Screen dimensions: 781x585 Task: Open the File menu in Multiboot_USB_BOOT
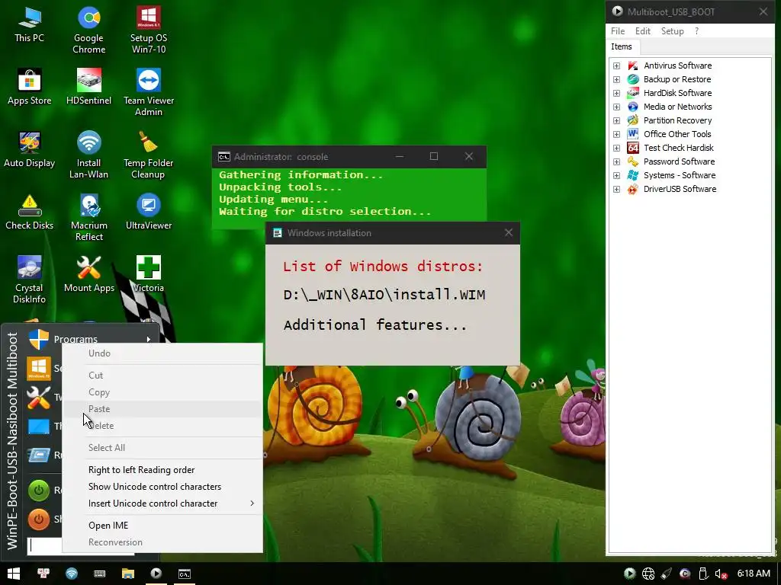(x=618, y=30)
